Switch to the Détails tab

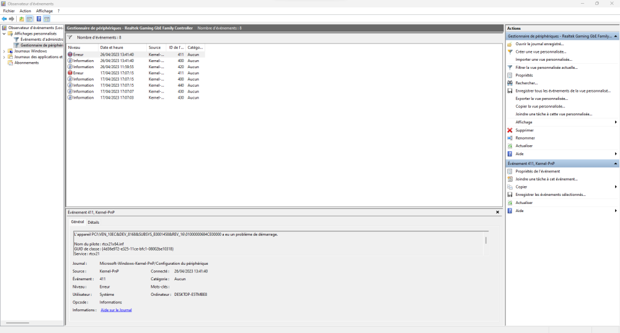point(94,222)
